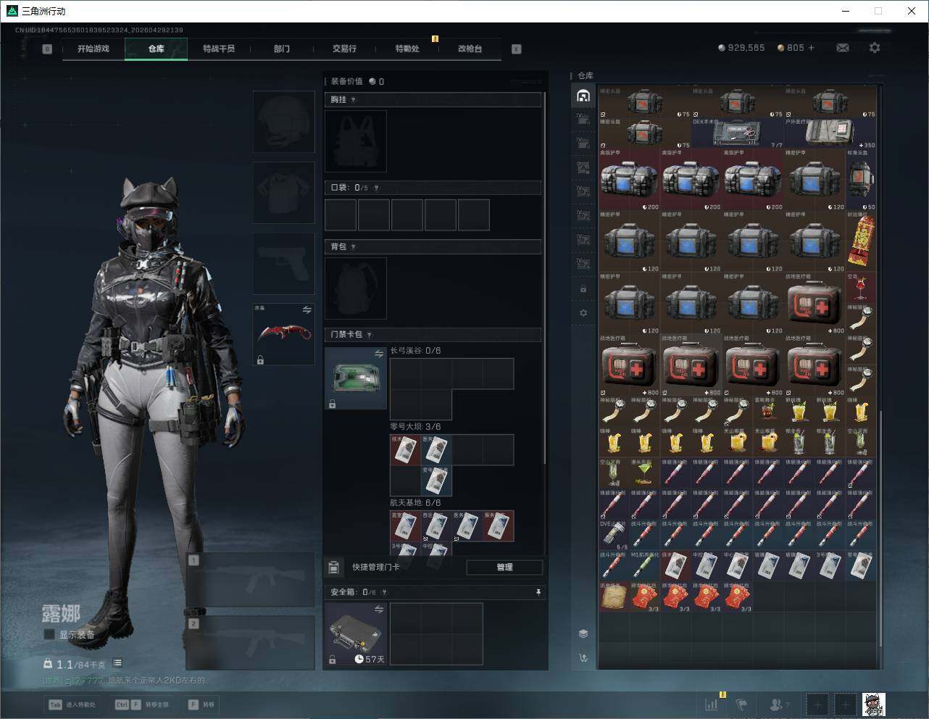
Task: Click the flag icon in the bottom bar
Action: (x=741, y=704)
